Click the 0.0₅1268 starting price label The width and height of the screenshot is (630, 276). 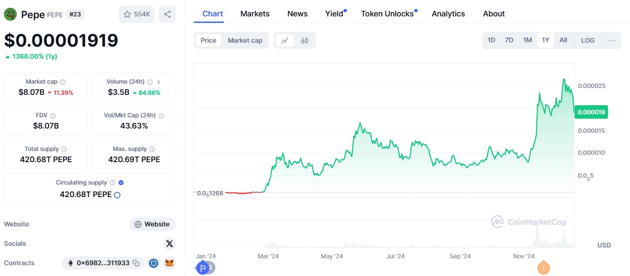tap(210, 193)
